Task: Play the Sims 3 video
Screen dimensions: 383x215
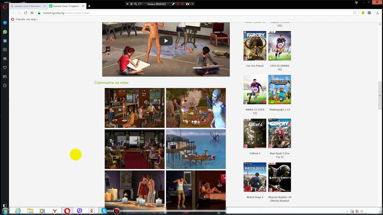Action: point(166,41)
